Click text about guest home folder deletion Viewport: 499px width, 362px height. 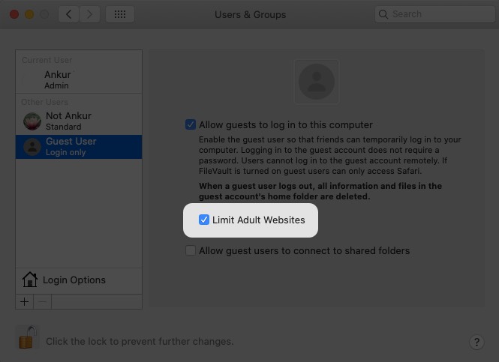[x=320, y=191]
